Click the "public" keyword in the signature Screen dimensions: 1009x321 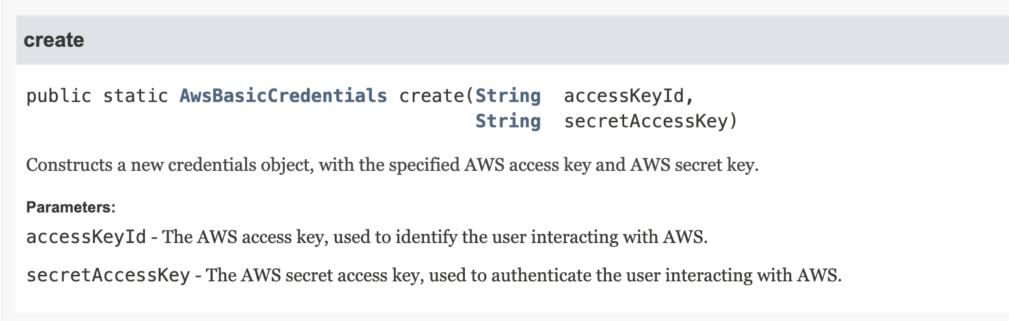[59, 96]
